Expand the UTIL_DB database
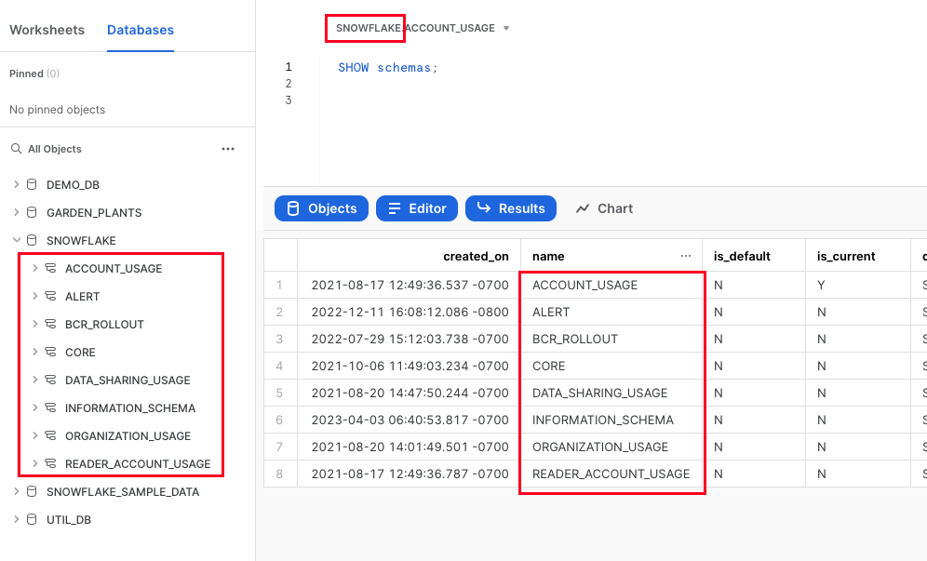 17,519
